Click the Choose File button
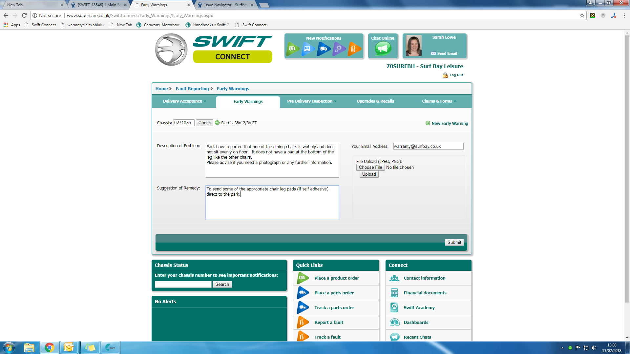630x354 pixels. pos(370,167)
